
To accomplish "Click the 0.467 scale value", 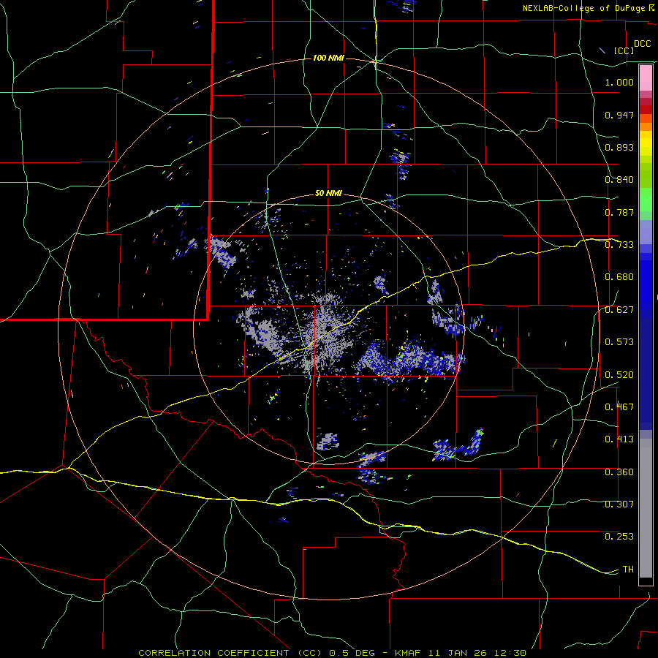I will (x=619, y=407).
